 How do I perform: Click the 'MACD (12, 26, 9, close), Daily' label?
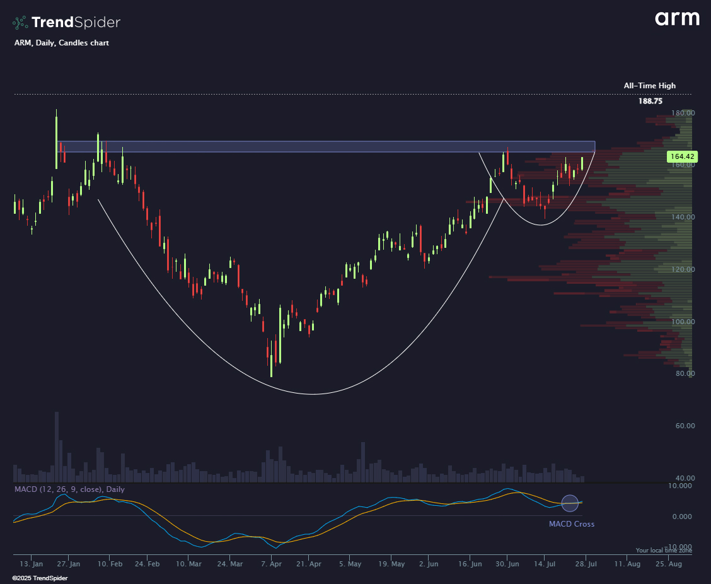pyautogui.click(x=69, y=489)
